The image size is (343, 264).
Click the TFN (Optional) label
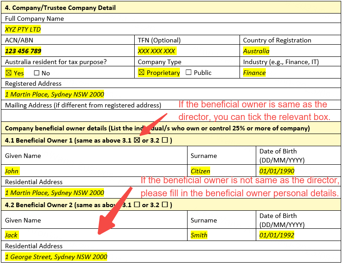click(159, 40)
